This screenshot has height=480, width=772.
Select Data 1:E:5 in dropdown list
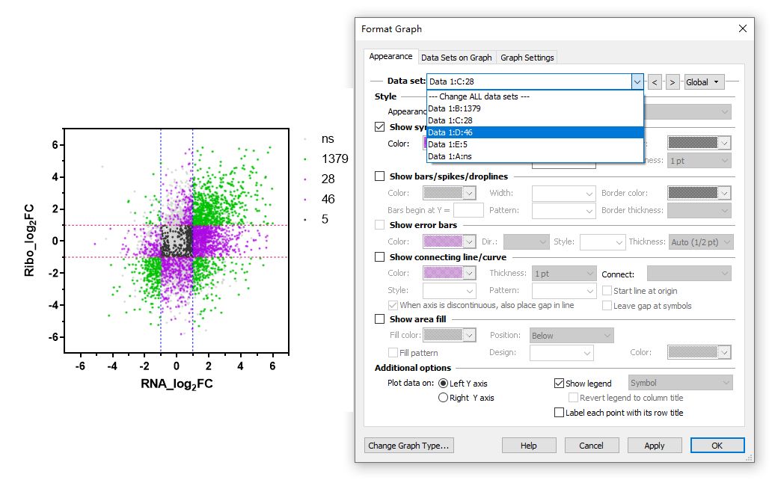535,144
